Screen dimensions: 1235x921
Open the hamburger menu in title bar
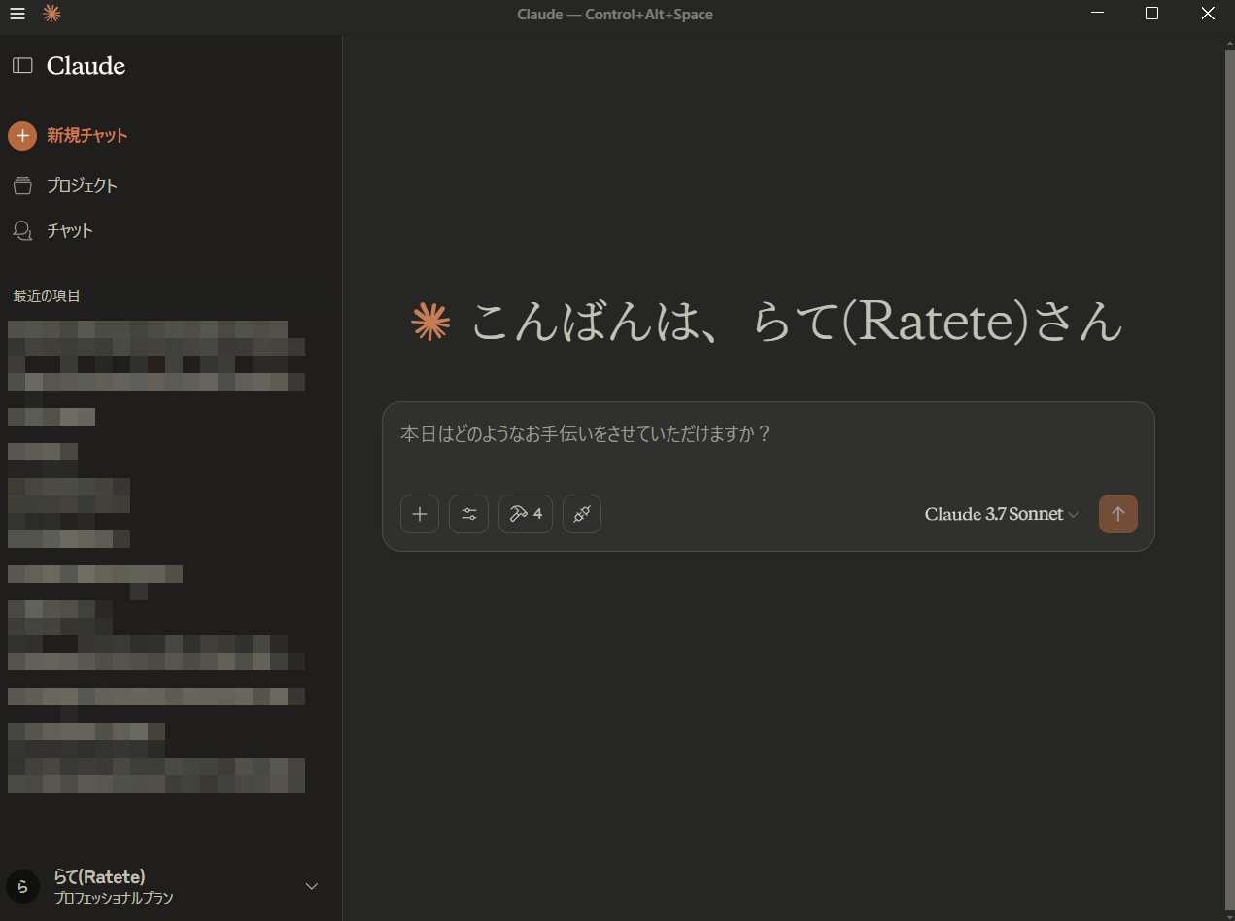click(x=17, y=14)
